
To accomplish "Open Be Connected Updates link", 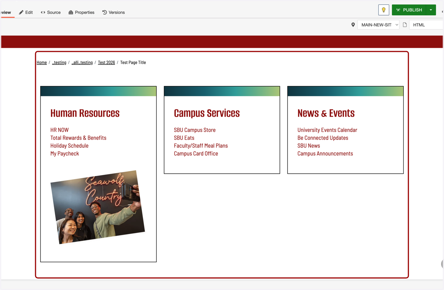I will [x=323, y=138].
